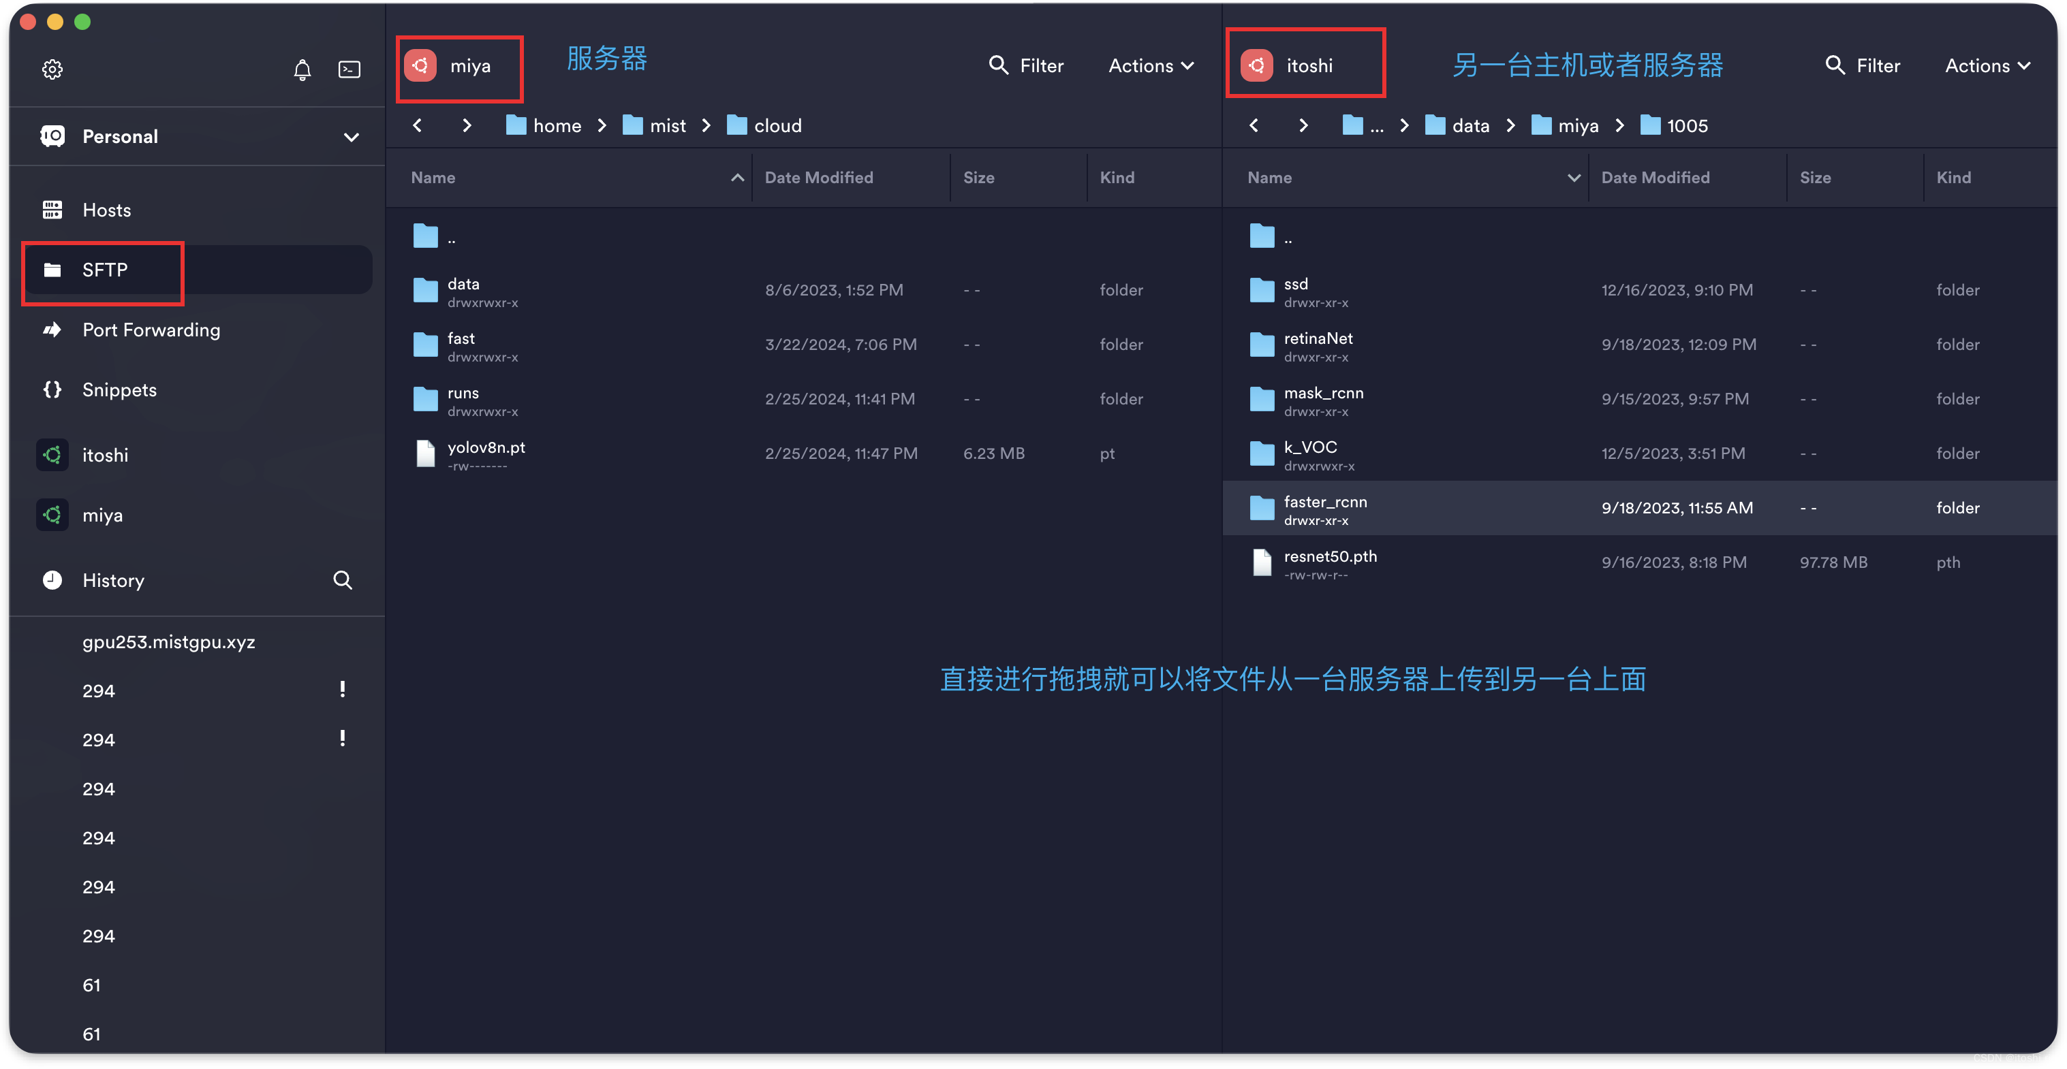Image resolution: width=2067 pixels, height=1069 pixels.
Task: Select the mask_rcnn folder
Action: (x=1640, y=400)
